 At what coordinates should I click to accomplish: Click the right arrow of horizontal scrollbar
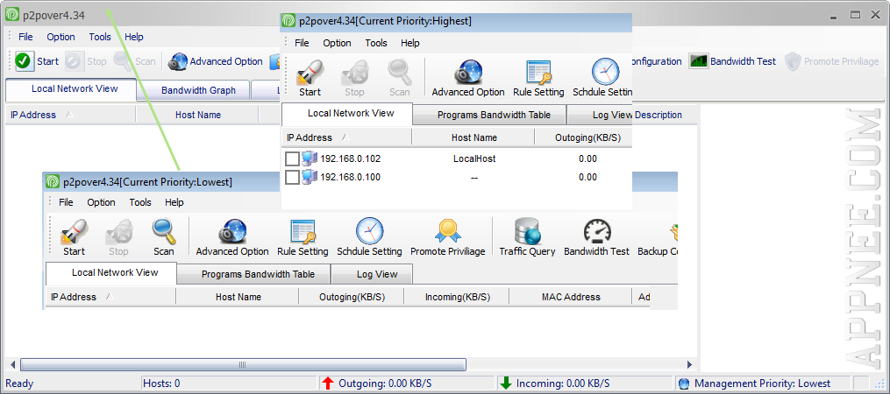tap(689, 364)
